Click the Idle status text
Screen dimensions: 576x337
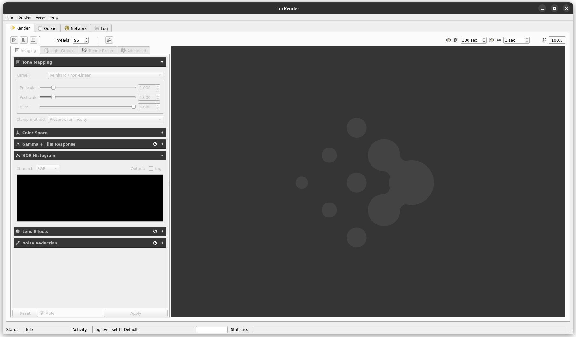[30, 329]
